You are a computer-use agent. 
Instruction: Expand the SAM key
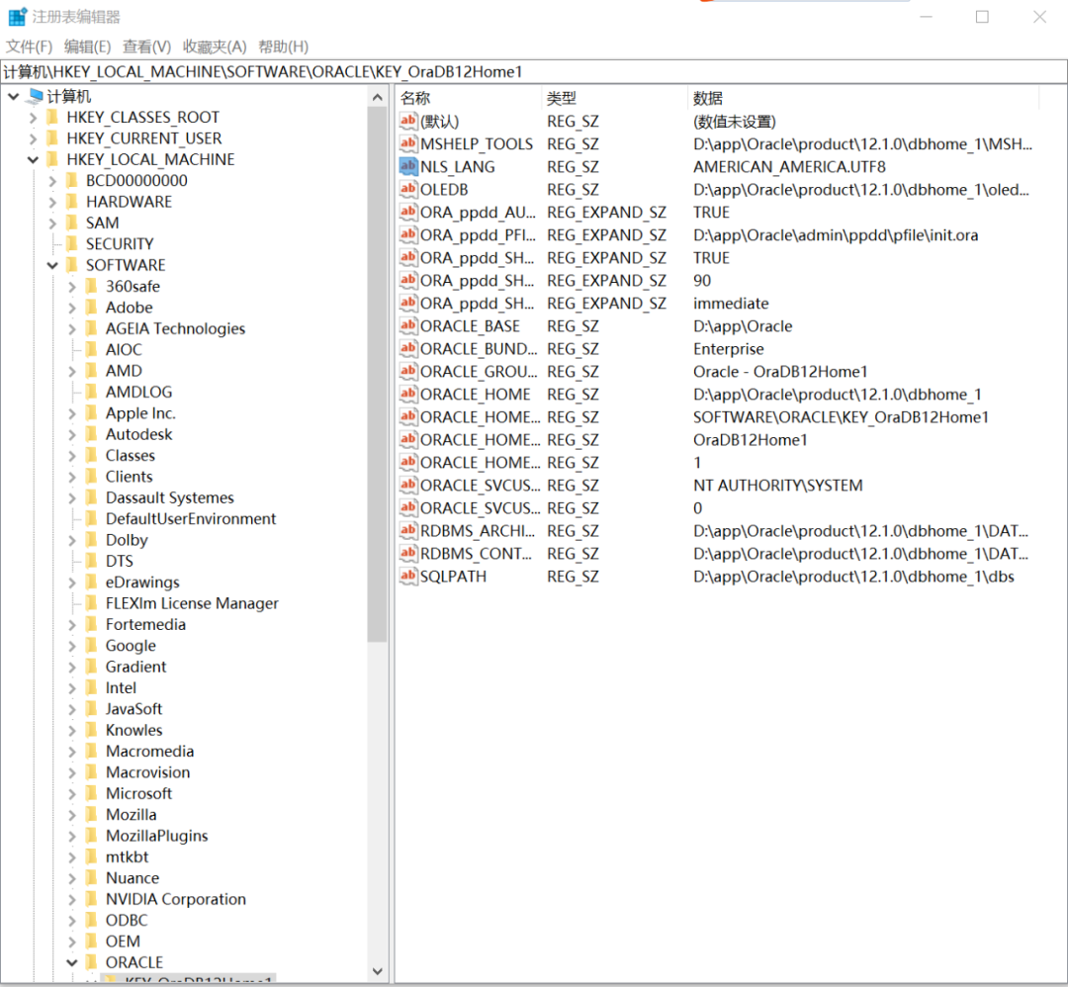point(52,224)
